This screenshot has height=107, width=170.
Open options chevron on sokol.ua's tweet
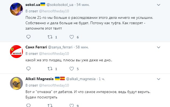click(158, 5)
